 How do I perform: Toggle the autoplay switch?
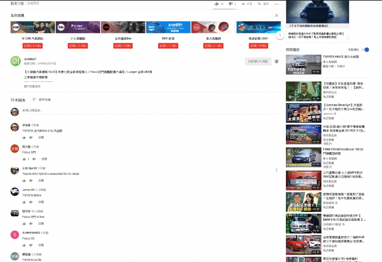pos(365,49)
